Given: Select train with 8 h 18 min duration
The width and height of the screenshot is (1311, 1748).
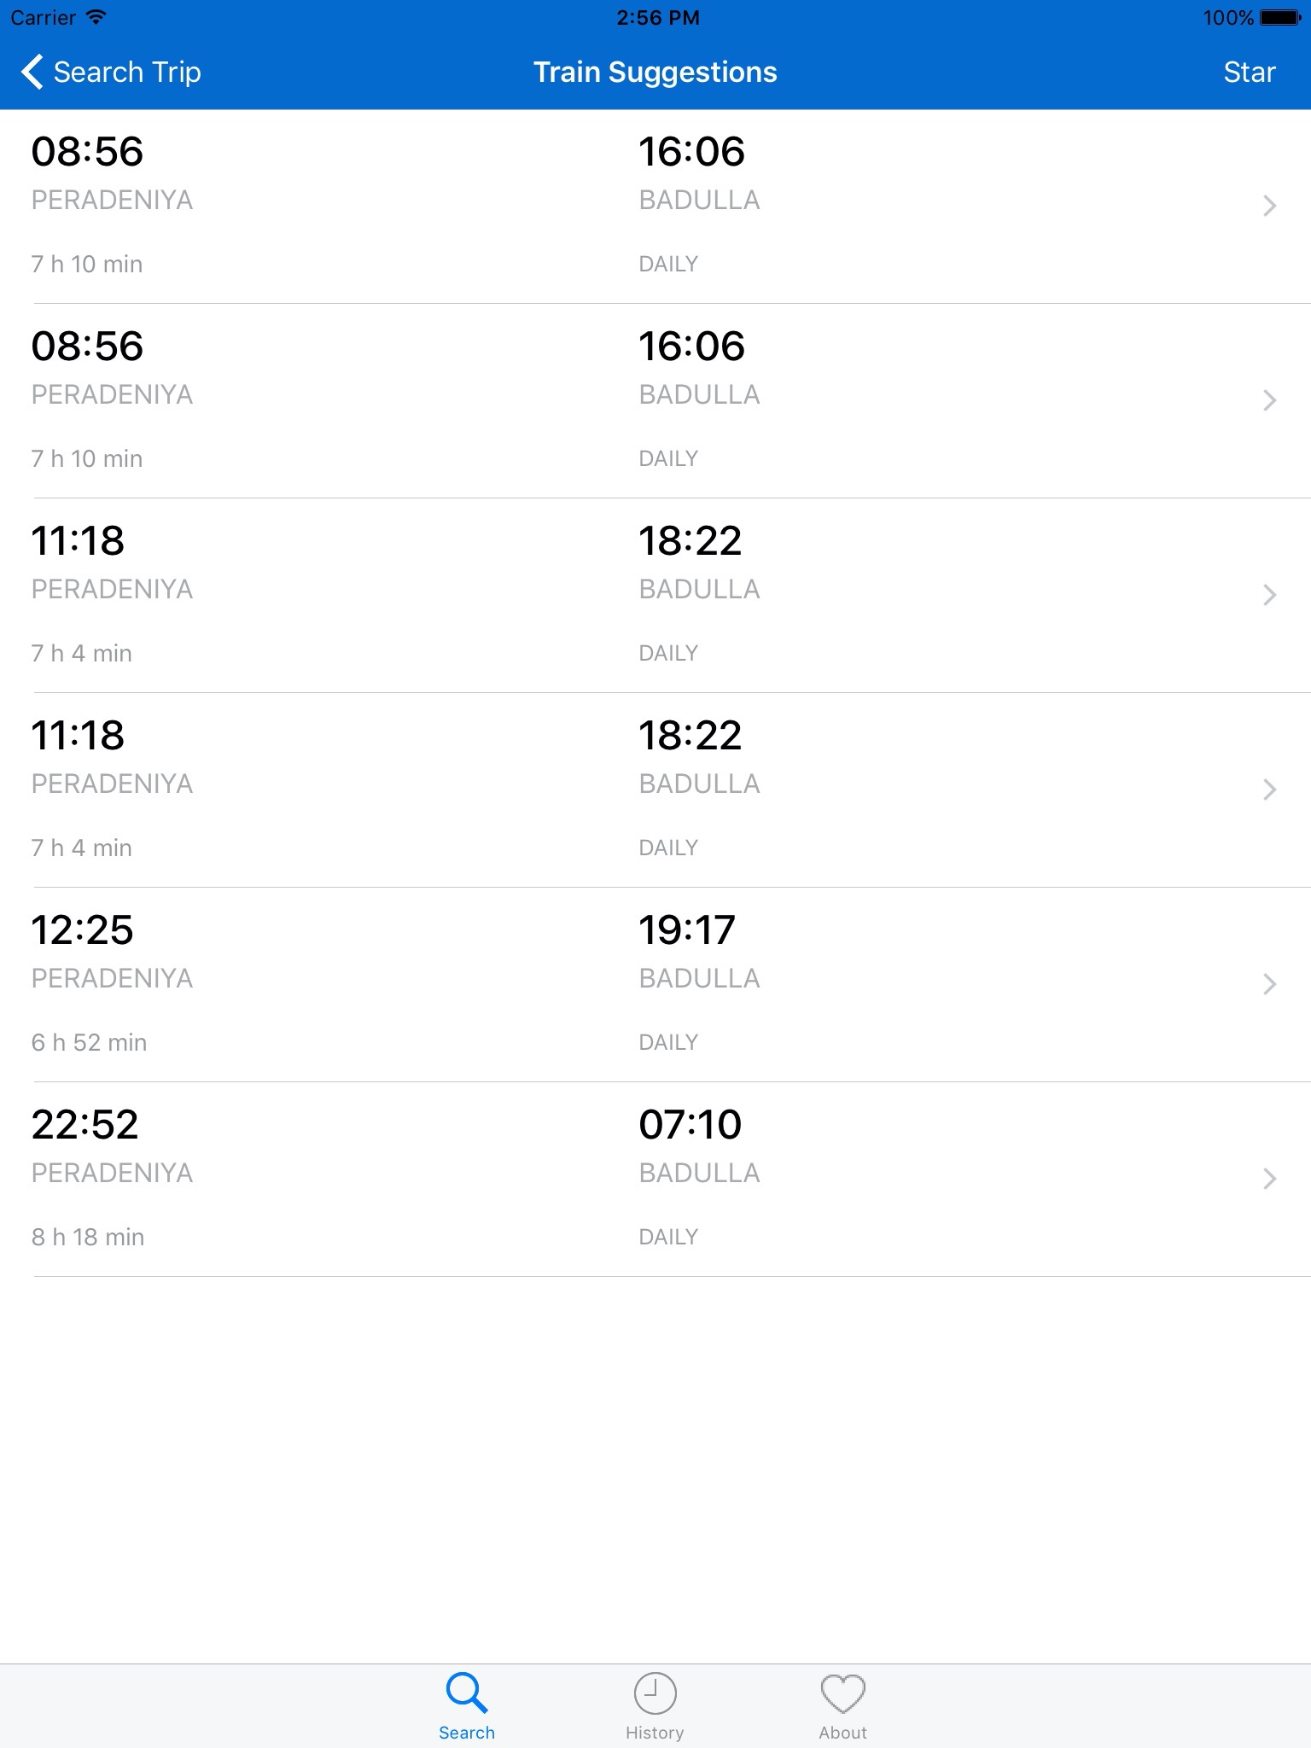Looking at the screenshot, I should tap(88, 1237).
